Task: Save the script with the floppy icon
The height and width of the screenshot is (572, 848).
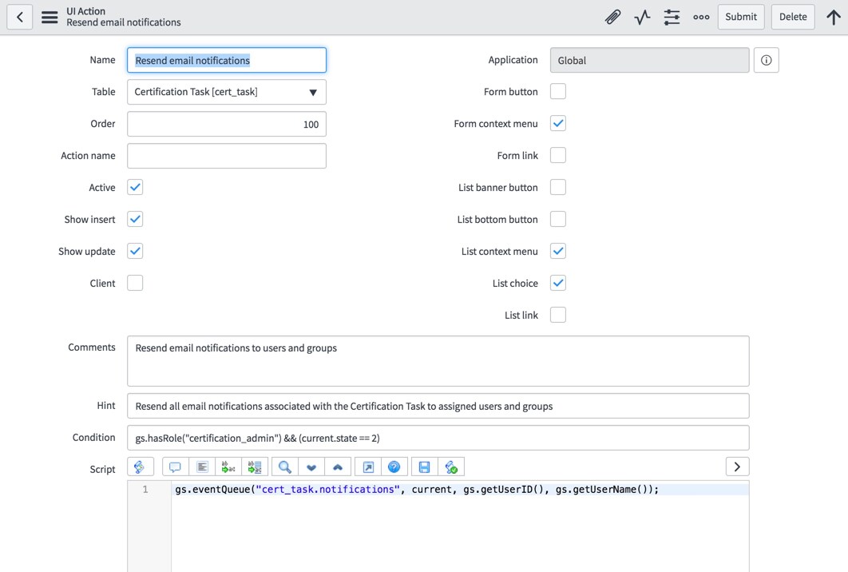Action: pyautogui.click(x=425, y=467)
